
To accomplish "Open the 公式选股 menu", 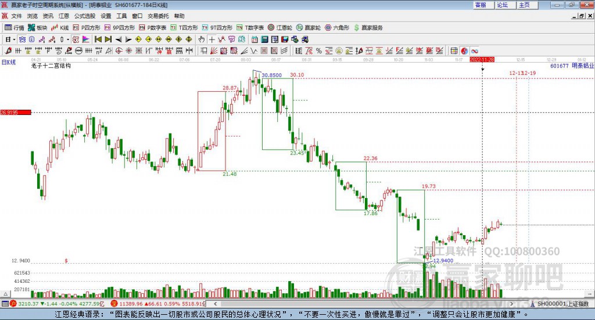I will pyautogui.click(x=85, y=16).
